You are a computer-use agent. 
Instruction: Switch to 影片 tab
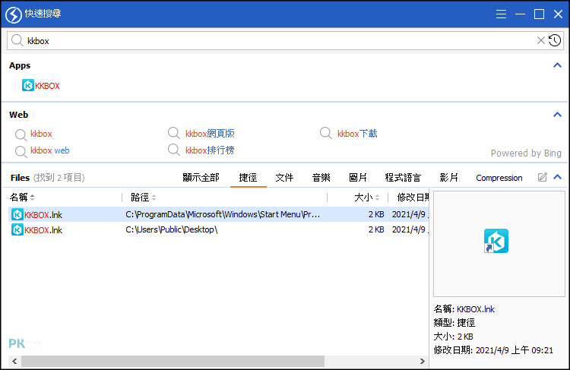[448, 177]
